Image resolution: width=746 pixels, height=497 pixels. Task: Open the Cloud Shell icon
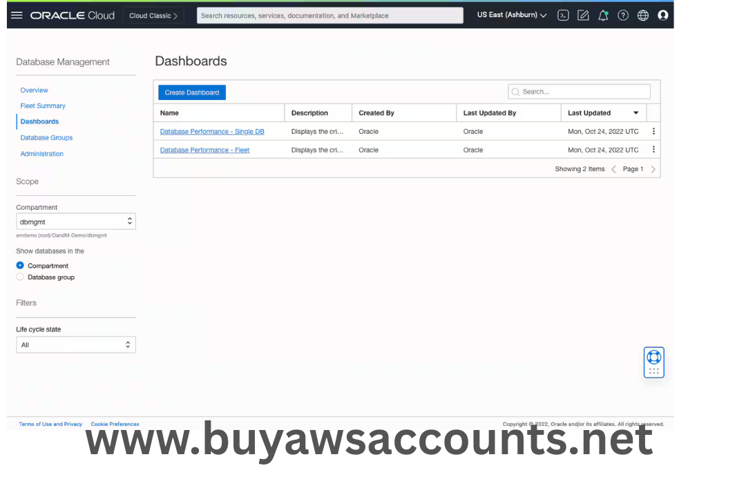click(563, 15)
